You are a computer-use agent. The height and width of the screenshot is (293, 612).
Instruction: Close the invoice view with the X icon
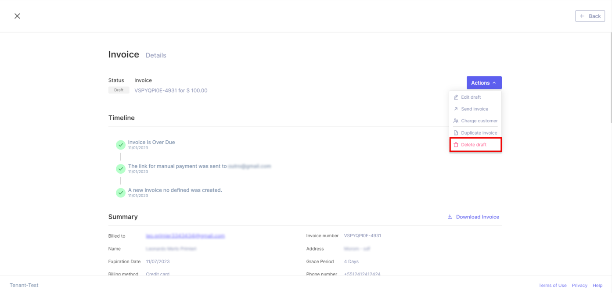pyautogui.click(x=17, y=16)
